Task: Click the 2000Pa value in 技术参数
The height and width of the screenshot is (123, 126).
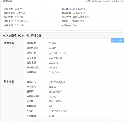Action: (53, 68)
